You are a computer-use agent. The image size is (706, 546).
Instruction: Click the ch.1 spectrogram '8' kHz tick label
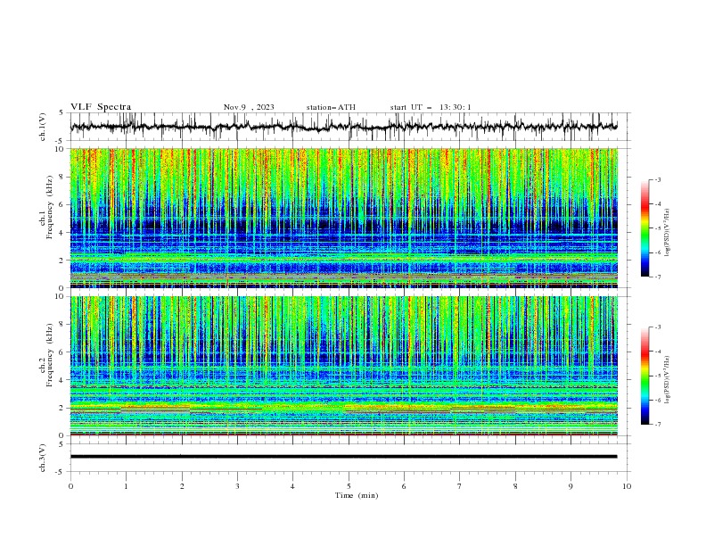[x=62, y=177]
